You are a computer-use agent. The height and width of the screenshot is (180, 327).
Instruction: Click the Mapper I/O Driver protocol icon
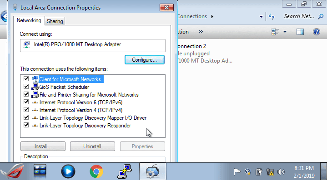pos(35,118)
